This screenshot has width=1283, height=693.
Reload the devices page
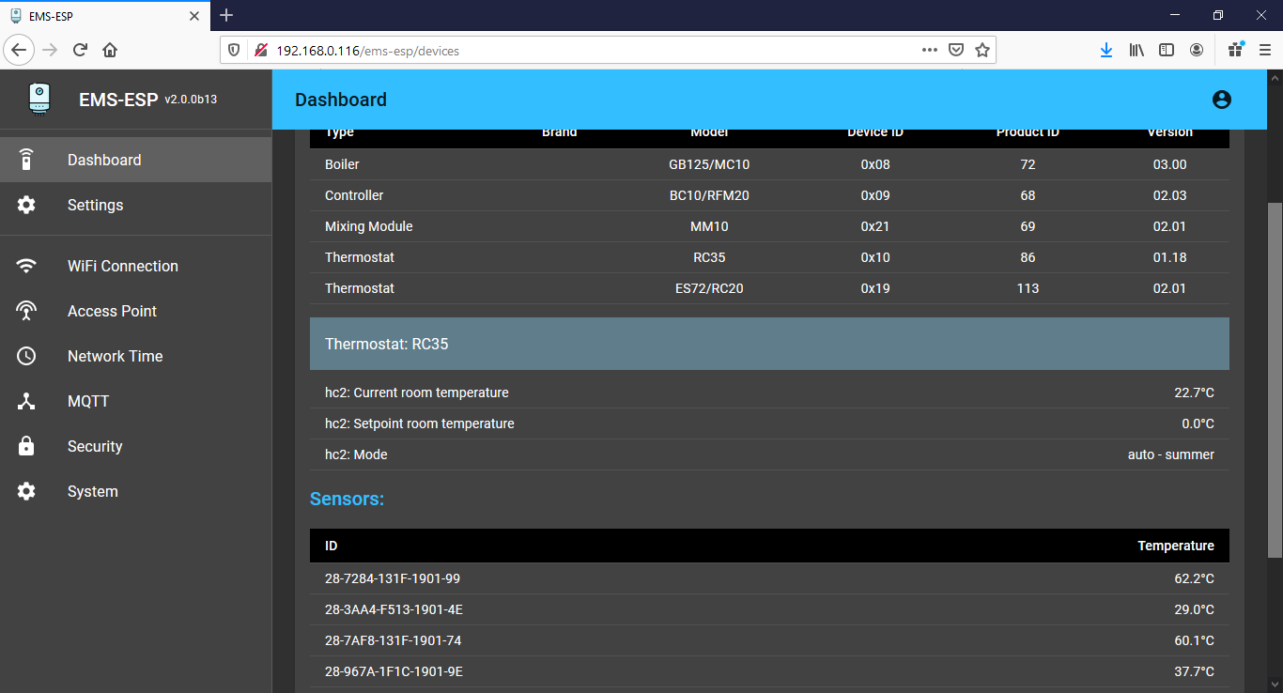pyautogui.click(x=80, y=50)
